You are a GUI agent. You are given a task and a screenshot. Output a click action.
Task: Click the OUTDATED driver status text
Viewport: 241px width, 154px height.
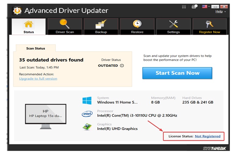pyautogui.click(x=108, y=66)
